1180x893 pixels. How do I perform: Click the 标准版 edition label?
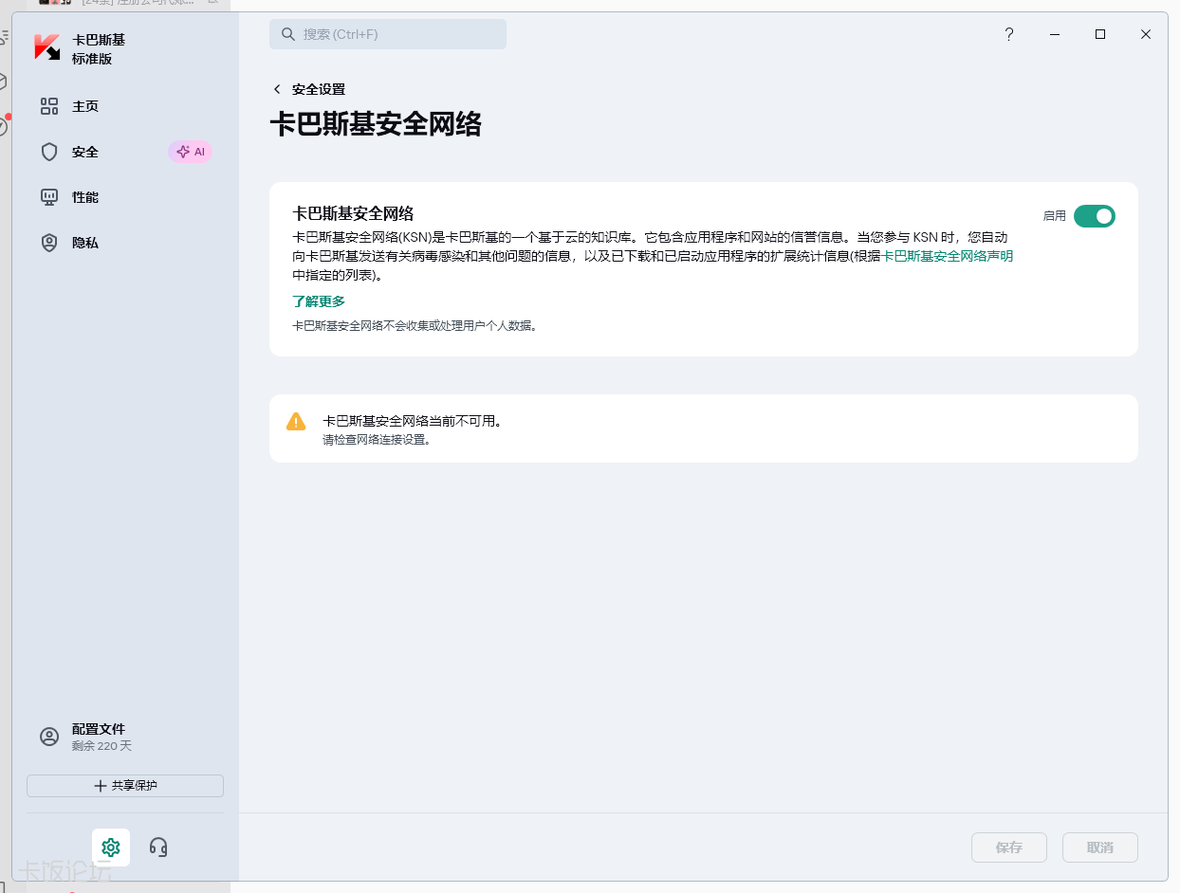click(92, 59)
